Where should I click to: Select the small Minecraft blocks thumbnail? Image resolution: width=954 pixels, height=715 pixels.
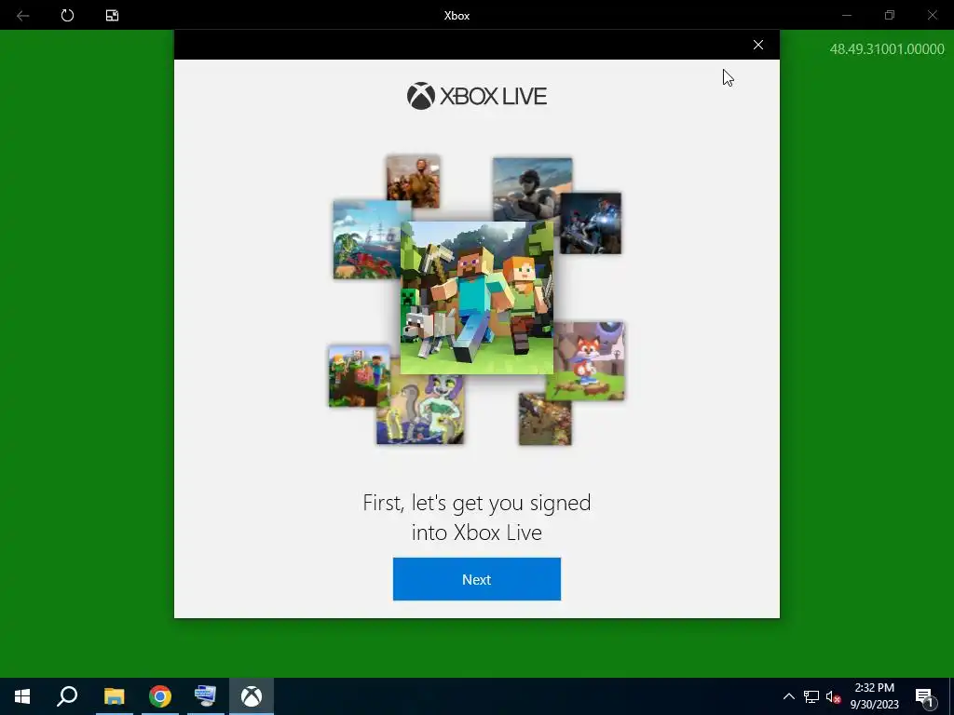(x=359, y=376)
